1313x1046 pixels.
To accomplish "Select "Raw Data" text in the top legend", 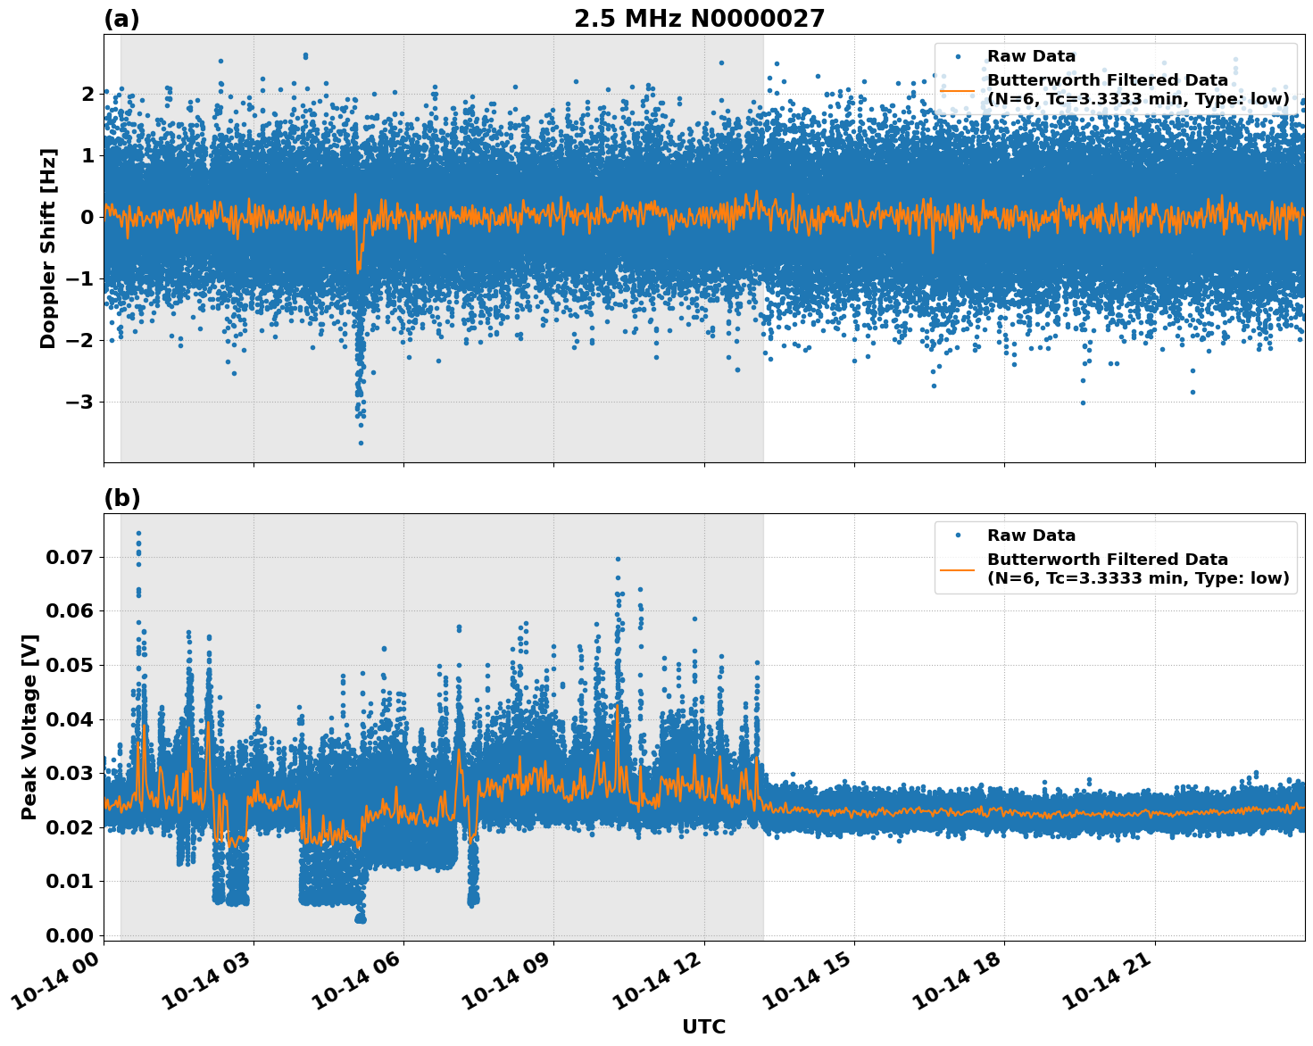I will 1031,56.
